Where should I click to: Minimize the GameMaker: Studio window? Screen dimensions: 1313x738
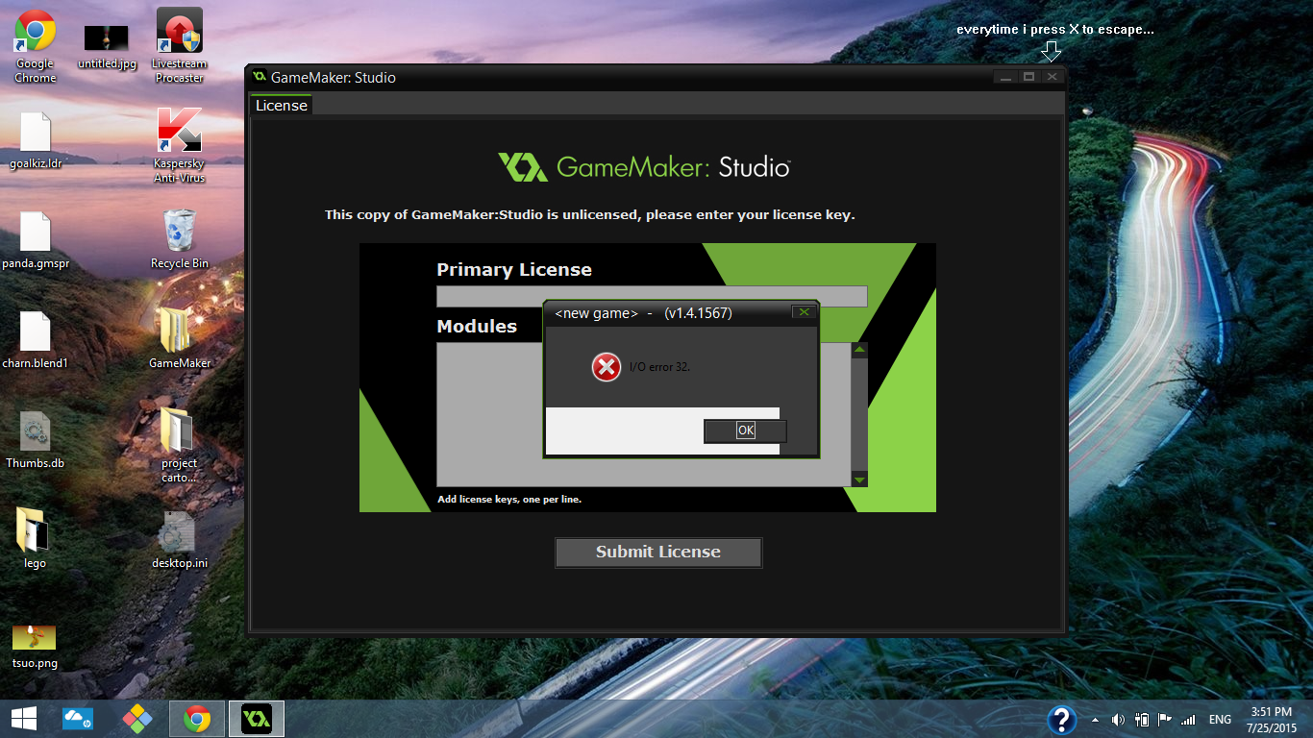point(1005,77)
